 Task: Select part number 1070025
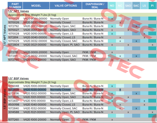coord(13,19)
